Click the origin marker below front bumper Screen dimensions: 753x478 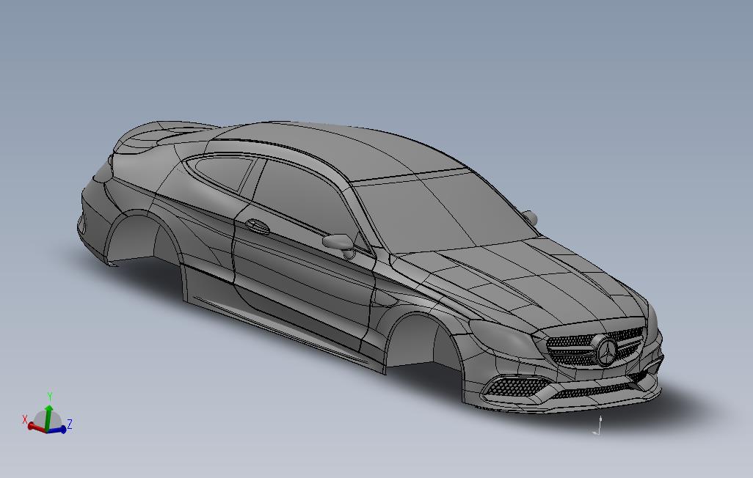(598, 426)
